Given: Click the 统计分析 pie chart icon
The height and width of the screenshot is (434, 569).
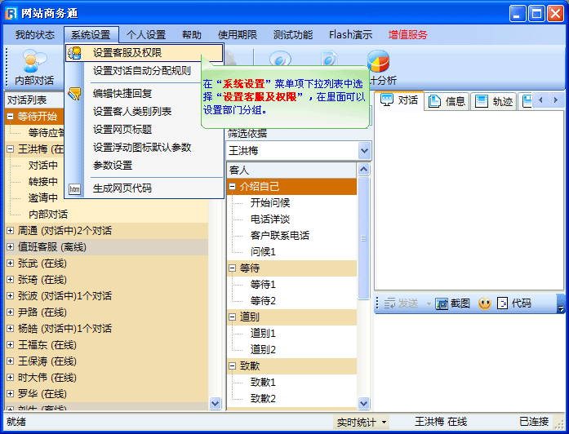Looking at the screenshot, I should (378, 62).
